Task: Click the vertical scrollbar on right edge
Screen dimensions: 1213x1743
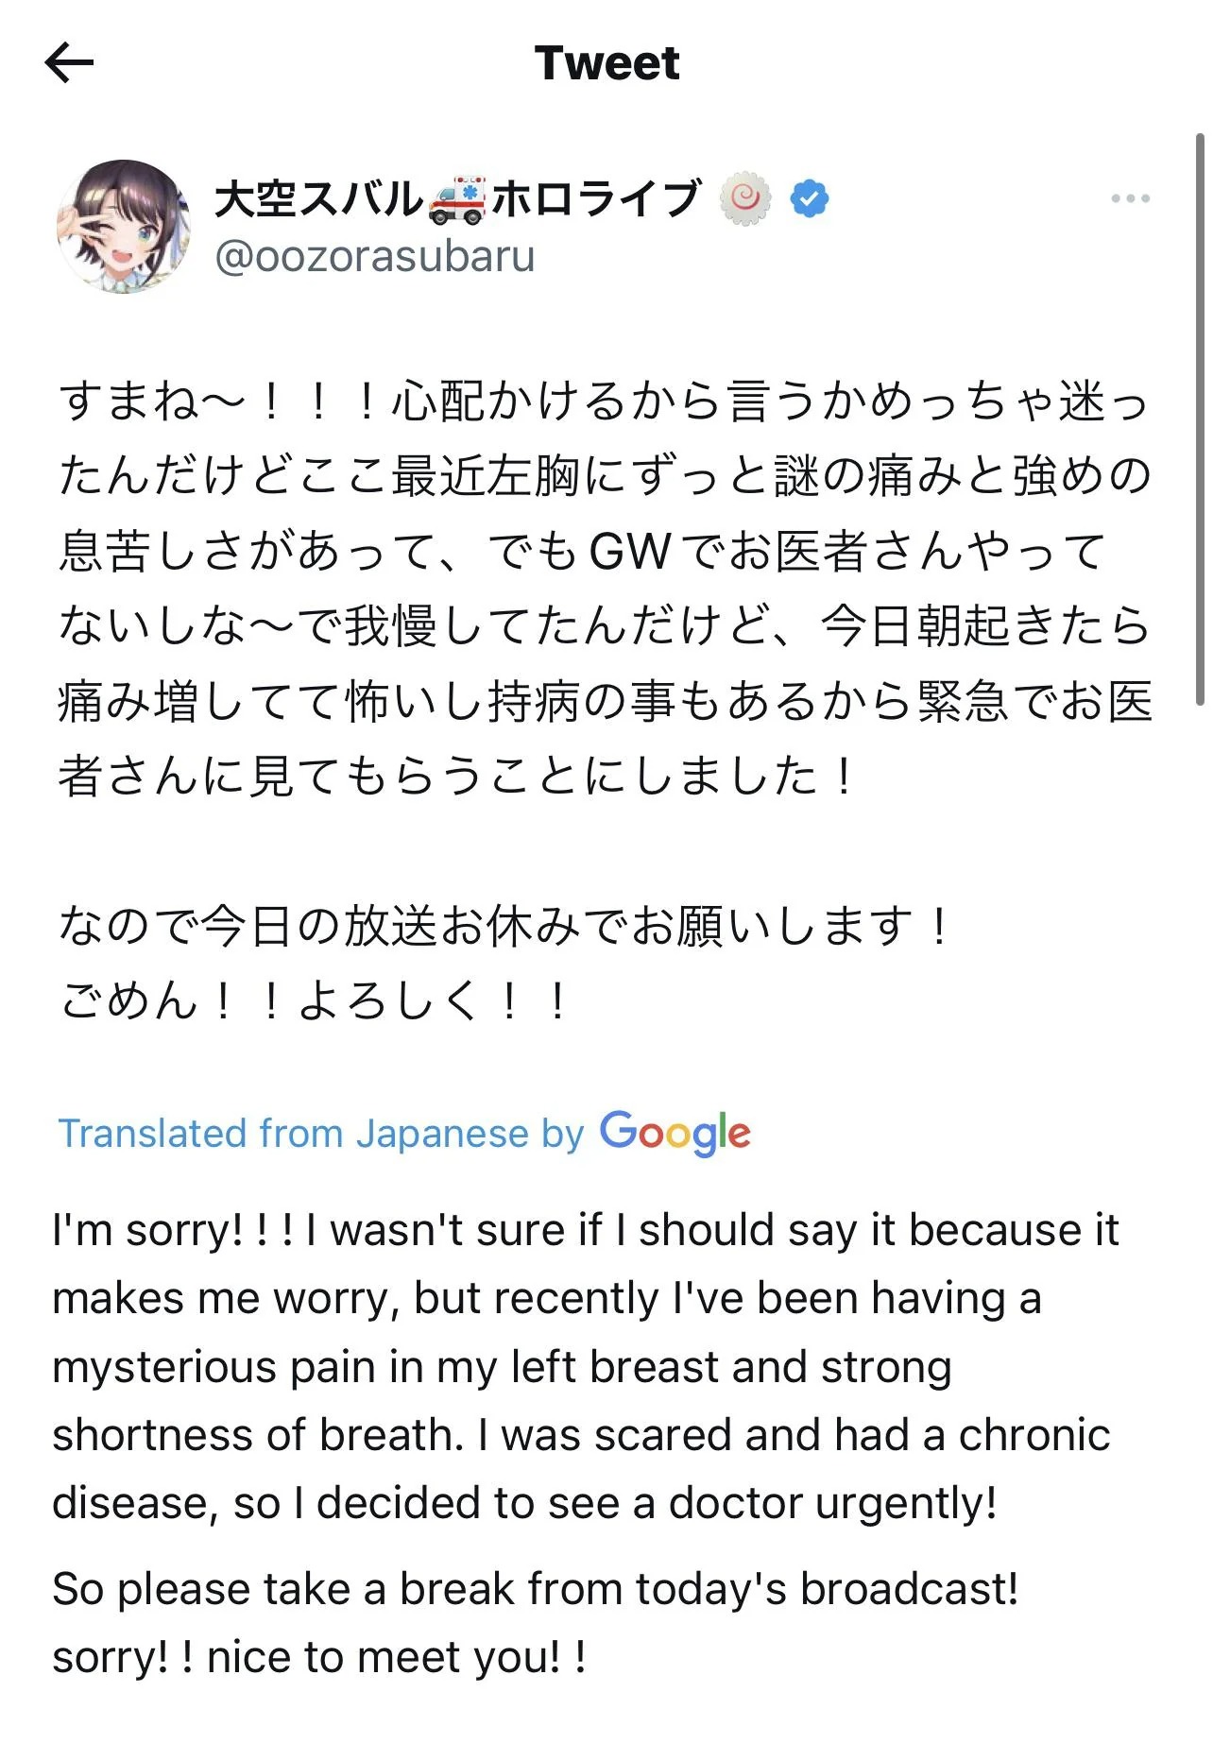Action: pos(1200,420)
